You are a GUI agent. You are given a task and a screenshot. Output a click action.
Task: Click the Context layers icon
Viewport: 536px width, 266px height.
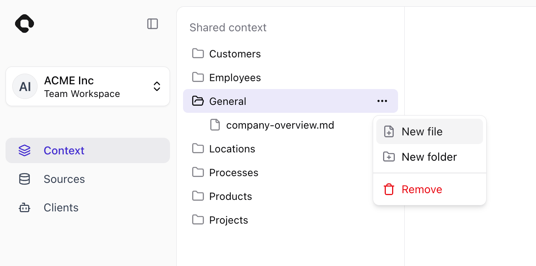(x=25, y=150)
